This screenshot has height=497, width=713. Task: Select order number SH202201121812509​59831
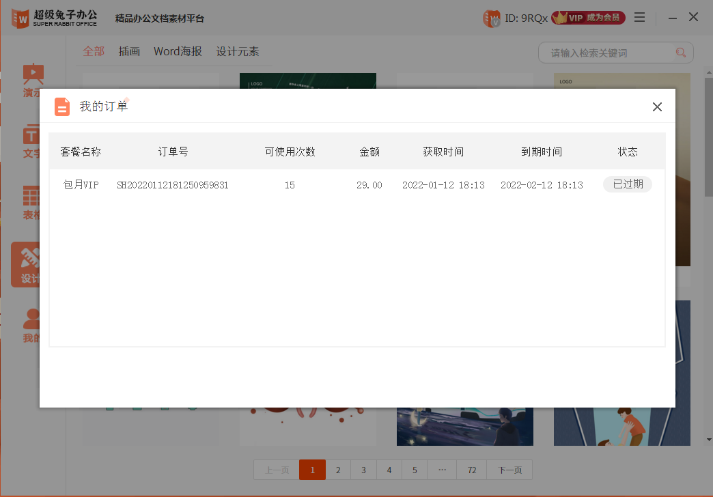coord(173,185)
